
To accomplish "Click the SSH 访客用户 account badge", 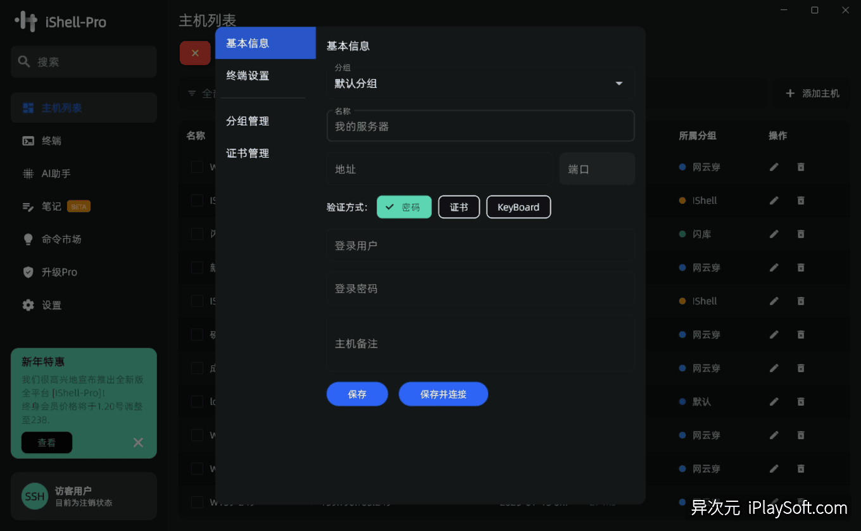I will tap(83, 496).
